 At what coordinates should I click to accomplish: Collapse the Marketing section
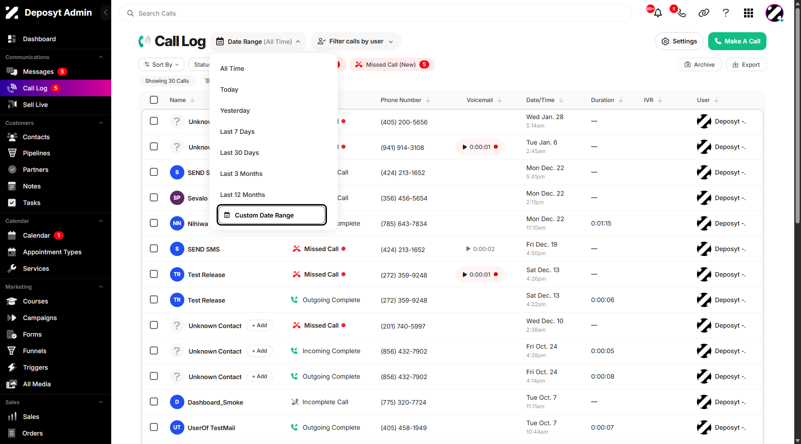(x=101, y=287)
